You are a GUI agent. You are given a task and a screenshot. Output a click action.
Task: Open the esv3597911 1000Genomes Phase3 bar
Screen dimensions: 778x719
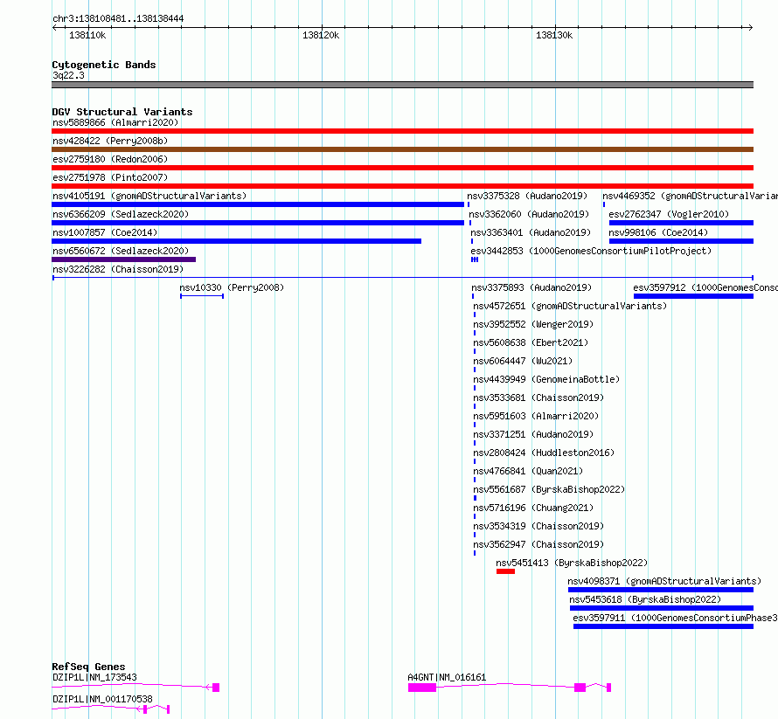pos(663,626)
